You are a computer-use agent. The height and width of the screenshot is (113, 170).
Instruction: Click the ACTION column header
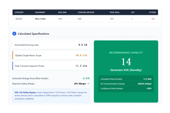click(x=152, y=12)
